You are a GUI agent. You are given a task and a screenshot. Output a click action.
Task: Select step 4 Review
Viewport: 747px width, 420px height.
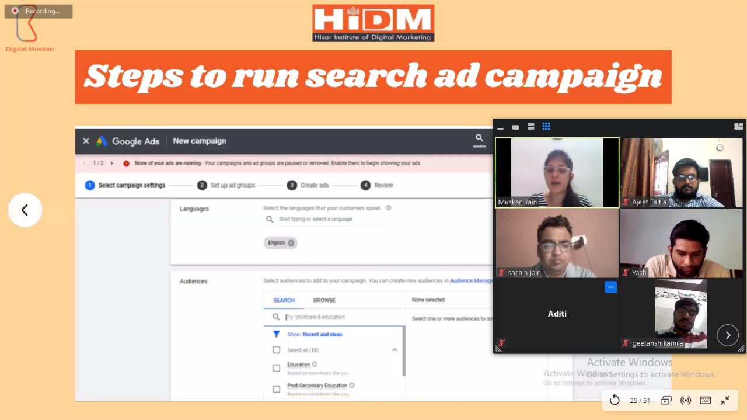tap(376, 185)
